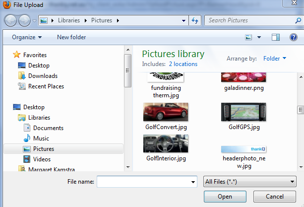Open the Organize menu
The height and width of the screenshot is (207, 304).
27,37
